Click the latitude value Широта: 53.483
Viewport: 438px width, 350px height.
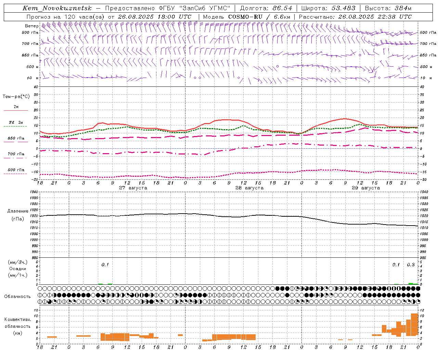click(x=328, y=8)
